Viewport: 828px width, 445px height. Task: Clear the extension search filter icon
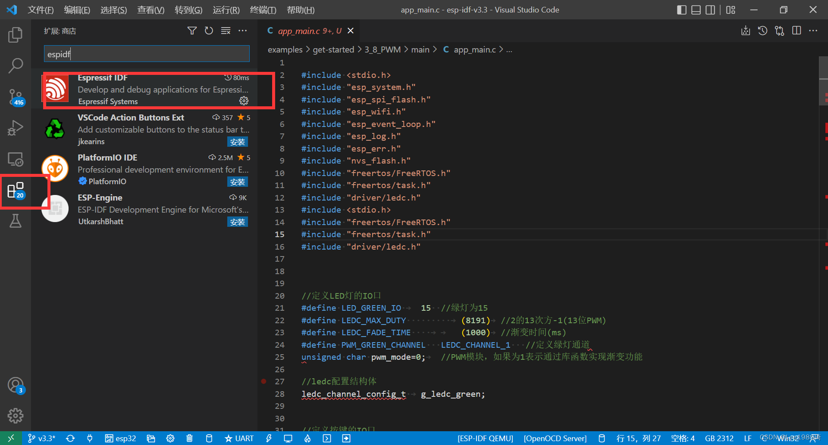point(226,31)
